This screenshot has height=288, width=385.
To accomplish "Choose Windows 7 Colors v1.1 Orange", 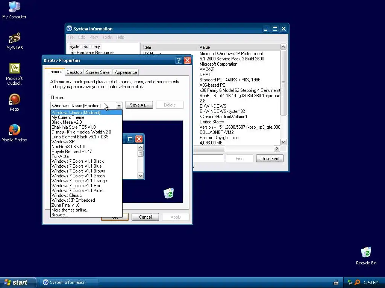I will 86,181.
